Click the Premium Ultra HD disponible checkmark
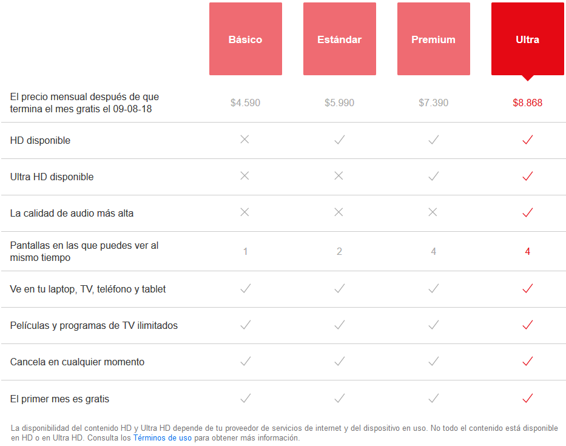566x446 pixels. pos(433,176)
